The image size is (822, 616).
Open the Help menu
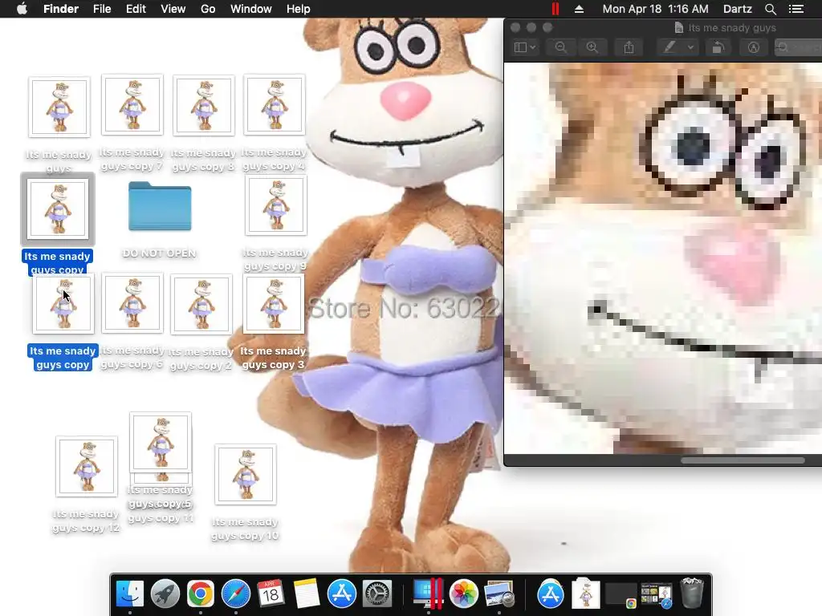tap(299, 9)
